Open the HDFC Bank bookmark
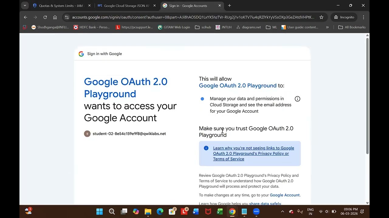Screen dimensions: 389x218 pos(91,27)
